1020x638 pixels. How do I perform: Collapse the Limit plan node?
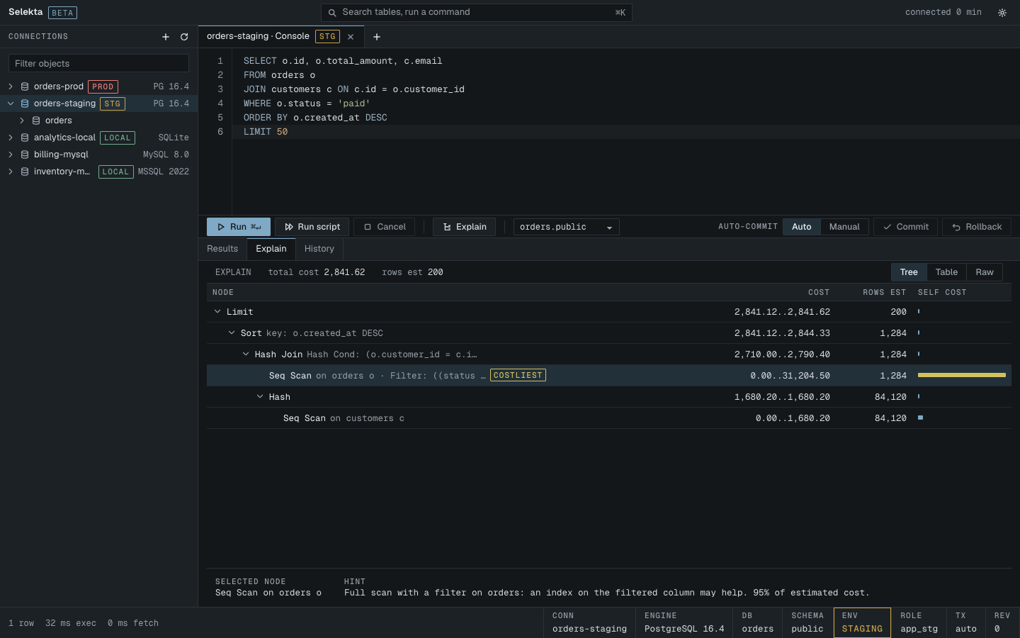click(217, 311)
